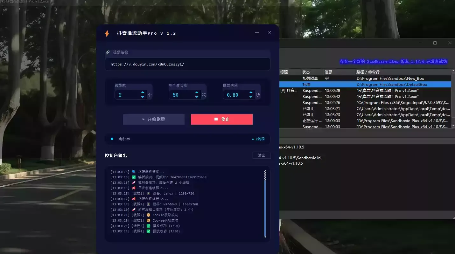455x254 pixels.
Task: Decrease the 每个身份刷 count value
Action: 197,97
